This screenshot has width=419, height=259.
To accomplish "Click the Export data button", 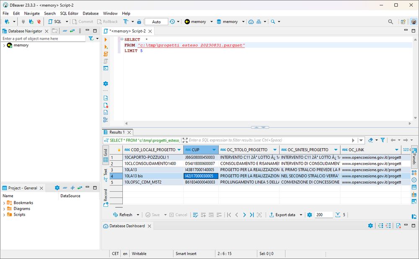I will (x=282, y=215).
